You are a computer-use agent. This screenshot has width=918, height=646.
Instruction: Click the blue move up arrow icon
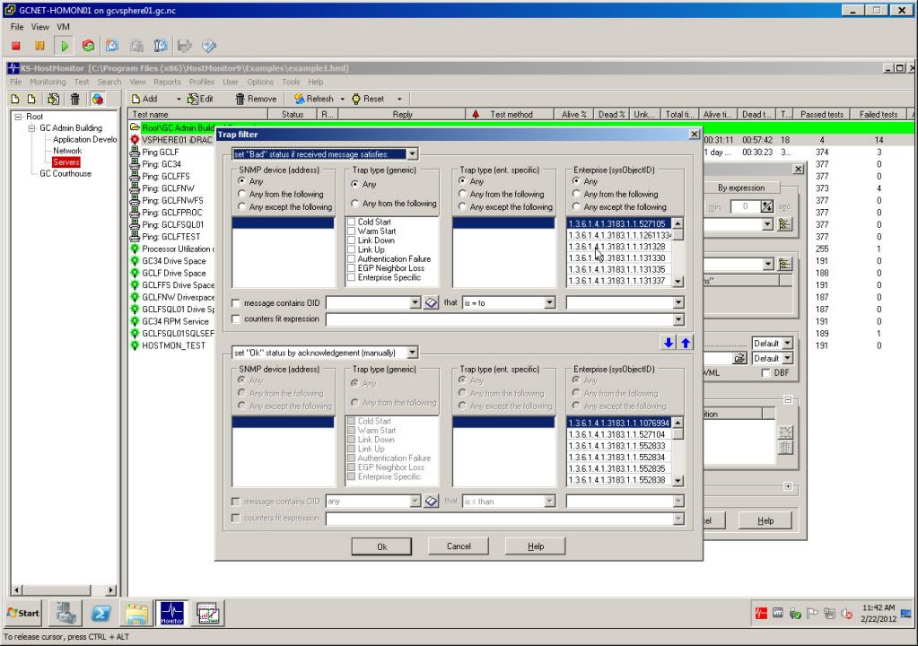coord(686,343)
